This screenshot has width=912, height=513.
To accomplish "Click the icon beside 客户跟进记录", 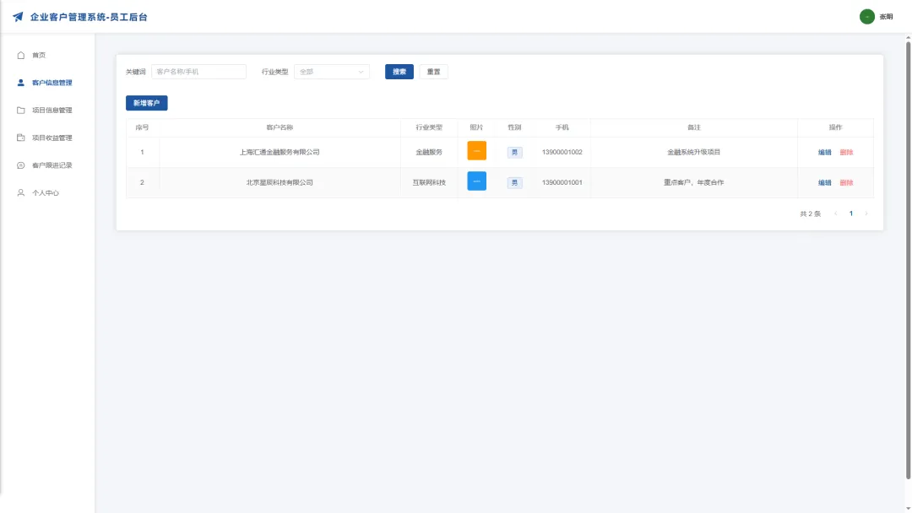I will 21,165.
